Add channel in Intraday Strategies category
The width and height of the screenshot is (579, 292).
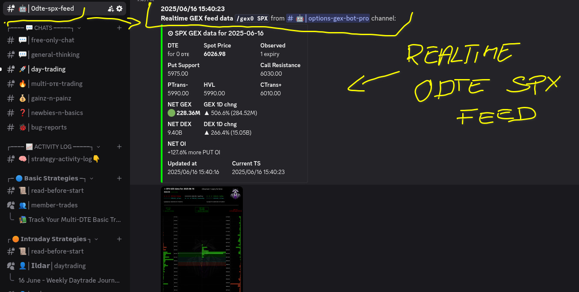tap(119, 239)
